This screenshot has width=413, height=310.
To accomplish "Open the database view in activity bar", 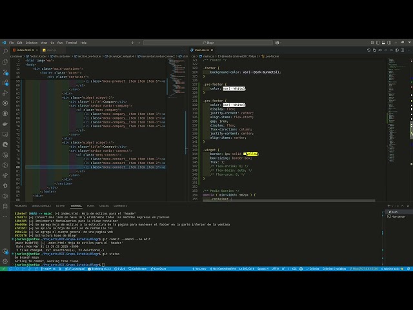I will 5,207.
